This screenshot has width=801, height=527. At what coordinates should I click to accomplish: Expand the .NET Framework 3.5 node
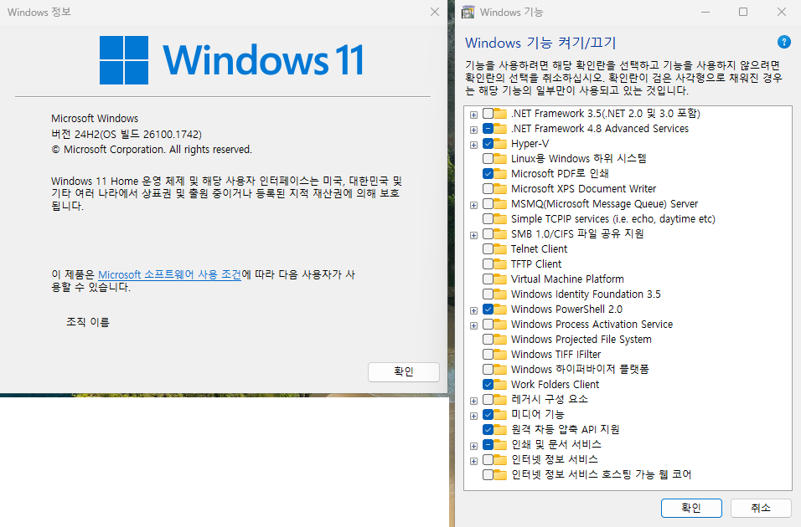pos(473,115)
